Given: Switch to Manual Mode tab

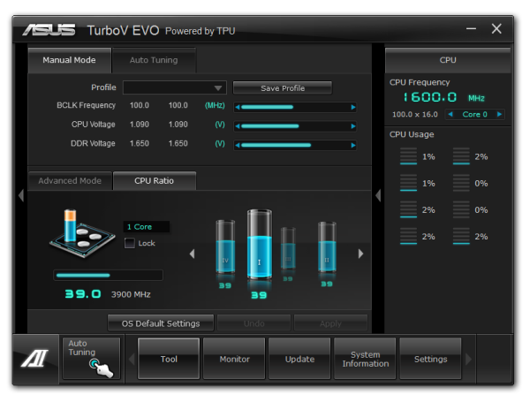Looking at the screenshot, I should [x=69, y=60].
